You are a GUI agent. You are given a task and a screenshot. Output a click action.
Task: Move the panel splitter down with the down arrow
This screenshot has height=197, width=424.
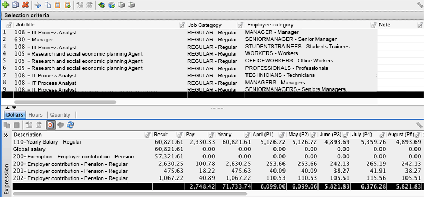click(14, 108)
